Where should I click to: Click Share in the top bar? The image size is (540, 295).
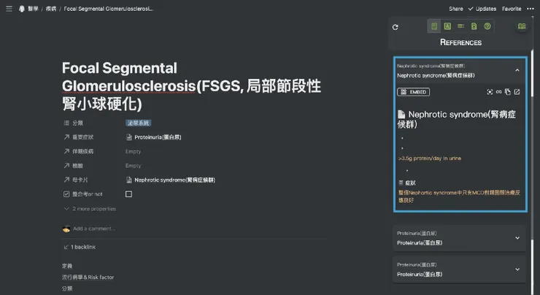(455, 9)
